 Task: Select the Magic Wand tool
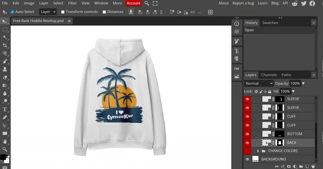(5, 37)
